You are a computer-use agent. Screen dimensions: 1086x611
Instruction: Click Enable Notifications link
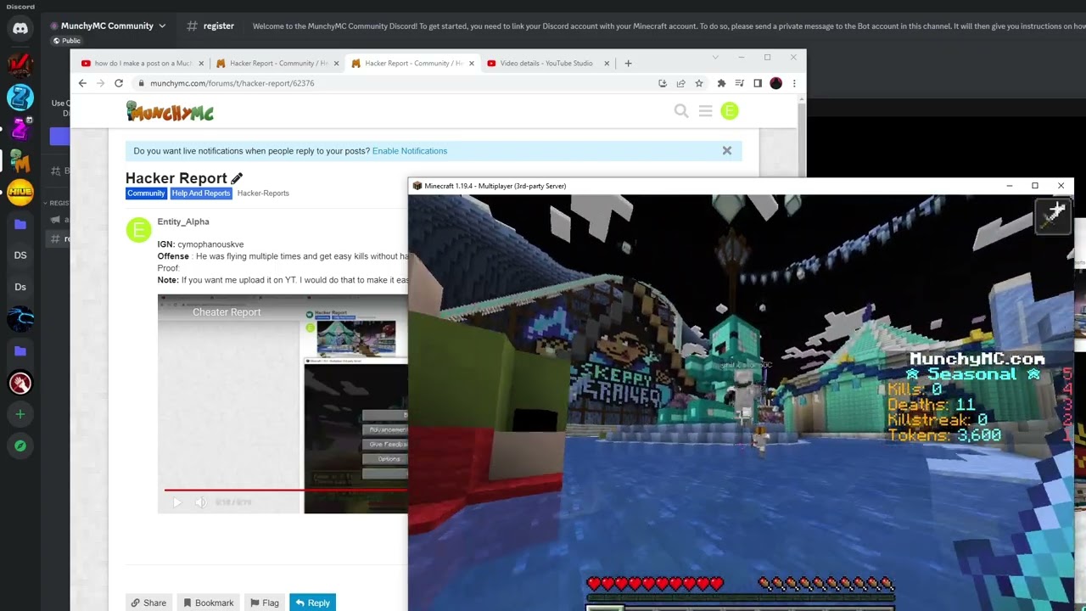[x=410, y=151]
